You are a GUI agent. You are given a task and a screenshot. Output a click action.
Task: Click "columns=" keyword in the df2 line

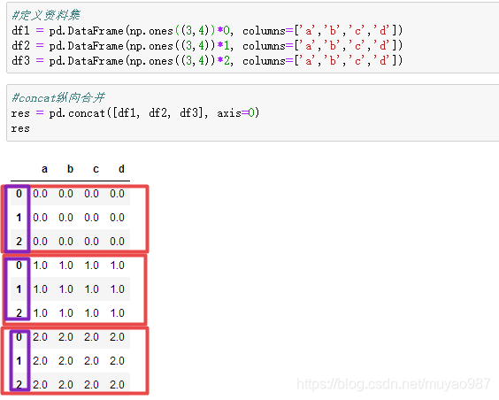point(268,46)
